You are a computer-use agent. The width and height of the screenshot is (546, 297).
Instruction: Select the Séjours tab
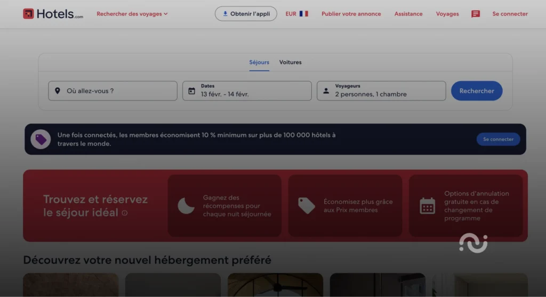tap(259, 63)
